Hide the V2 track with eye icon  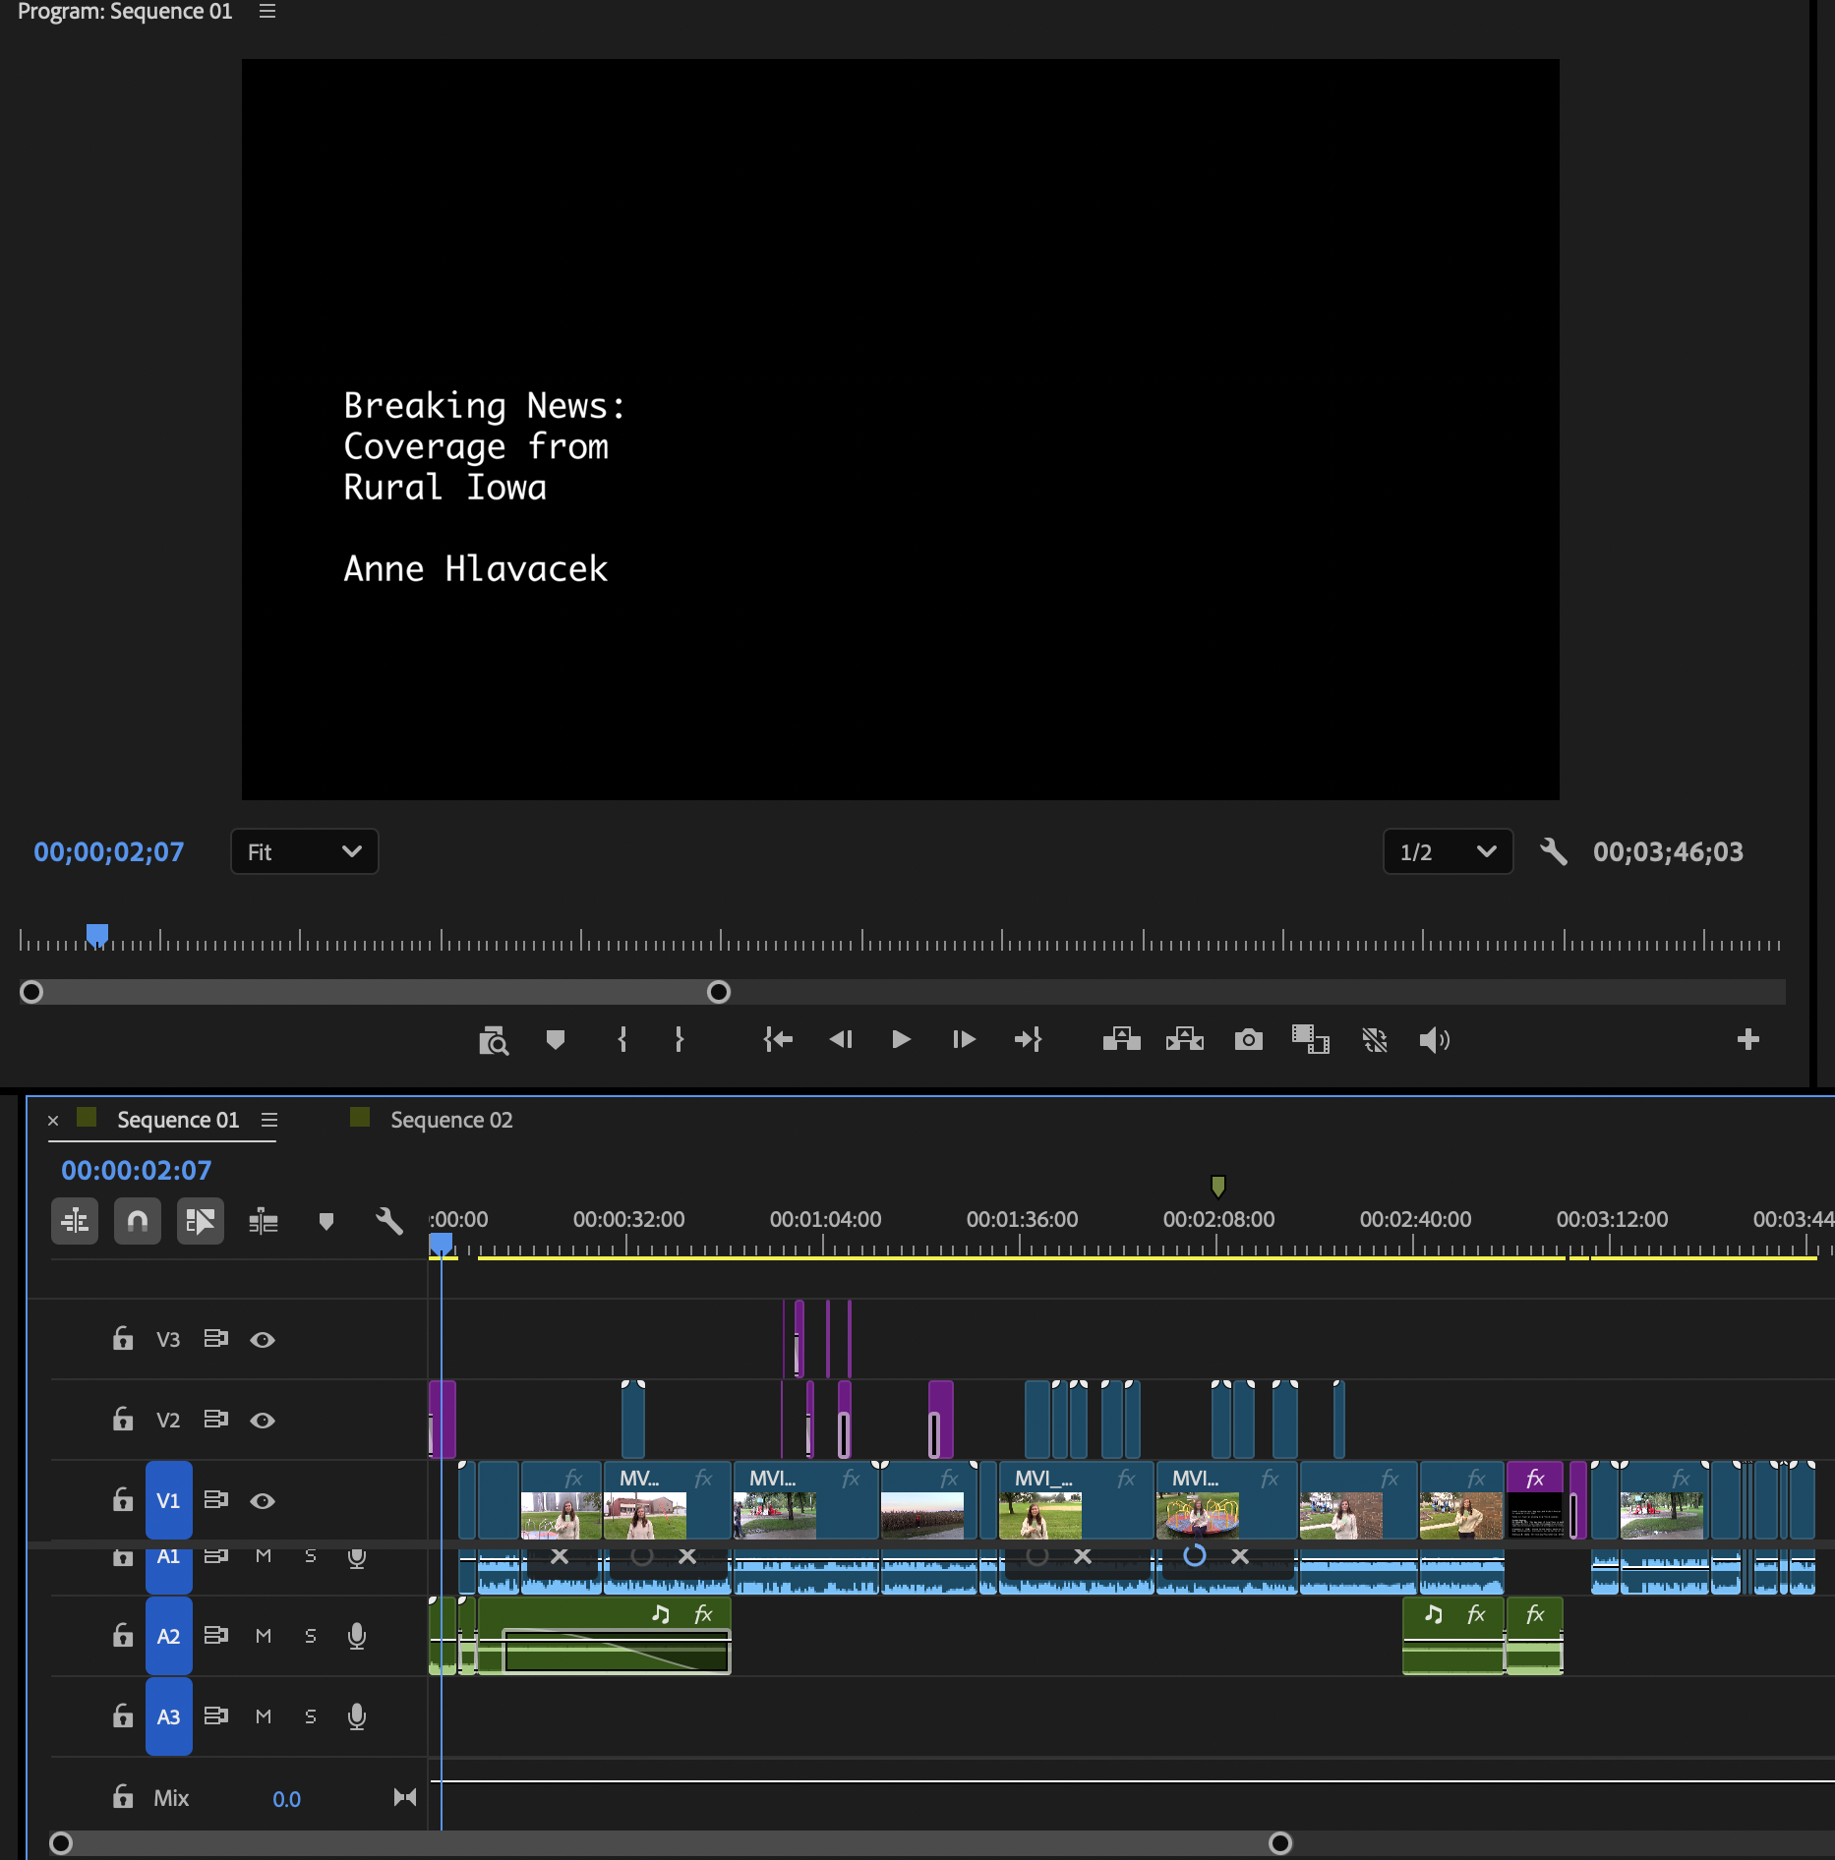click(x=263, y=1420)
